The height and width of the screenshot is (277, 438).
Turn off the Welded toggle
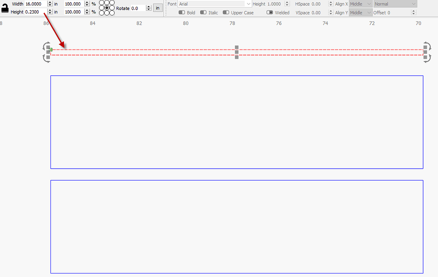[270, 13]
